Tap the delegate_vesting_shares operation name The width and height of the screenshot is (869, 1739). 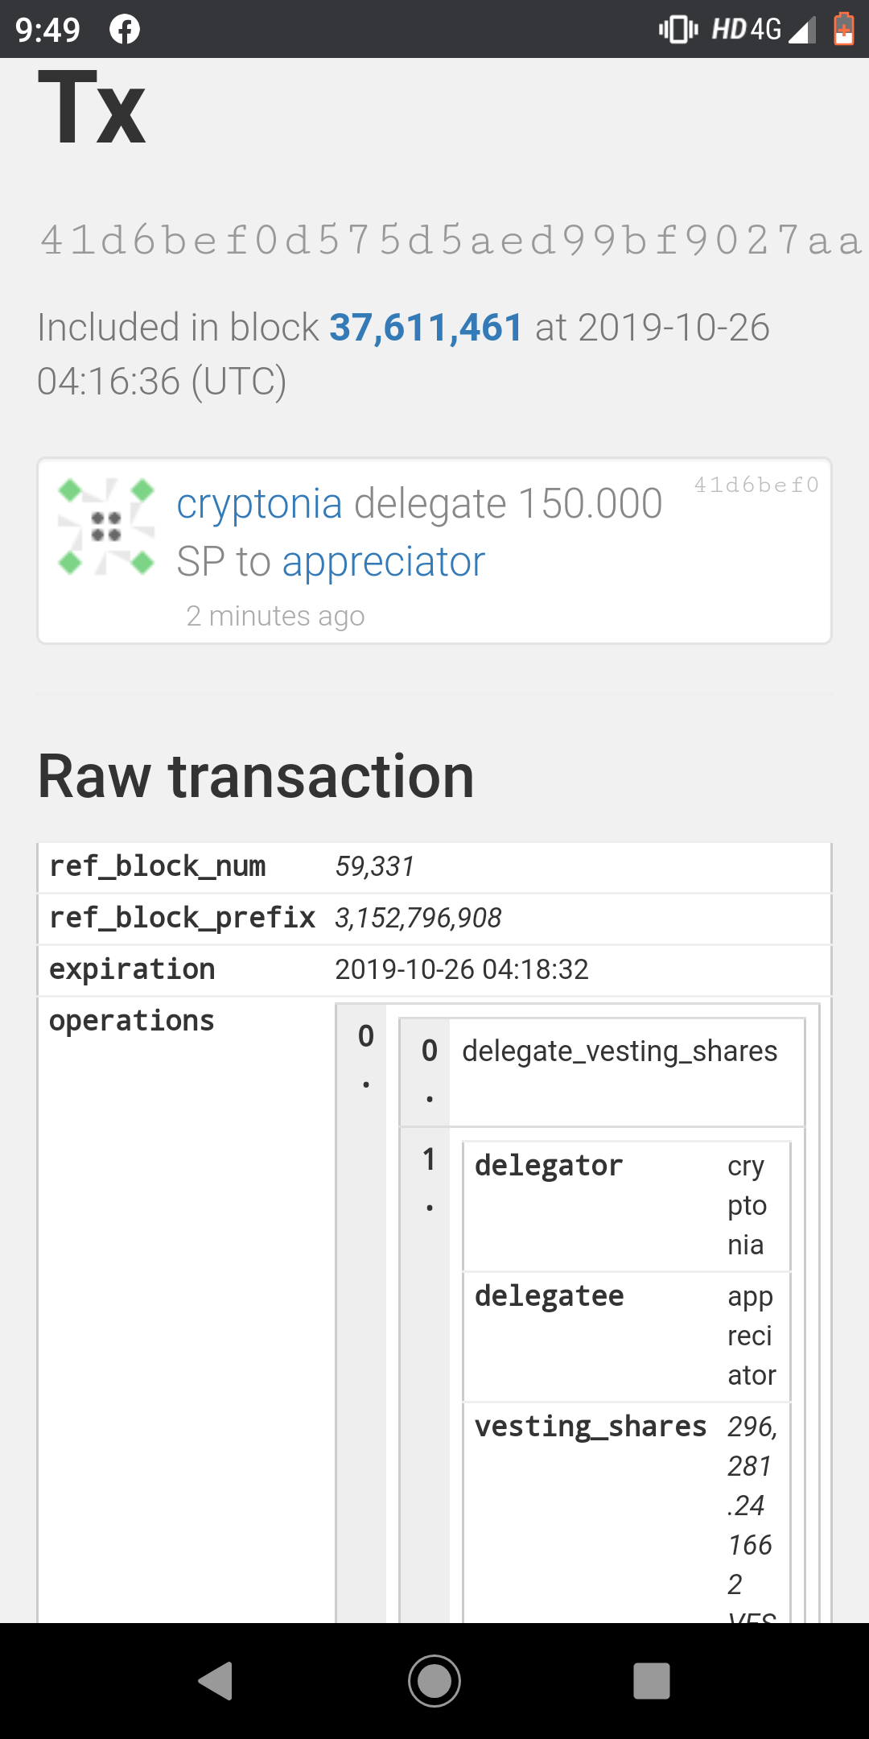tap(620, 1051)
